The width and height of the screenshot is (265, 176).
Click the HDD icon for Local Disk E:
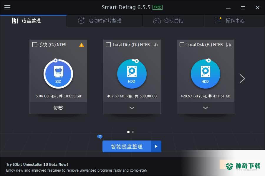click(205, 74)
